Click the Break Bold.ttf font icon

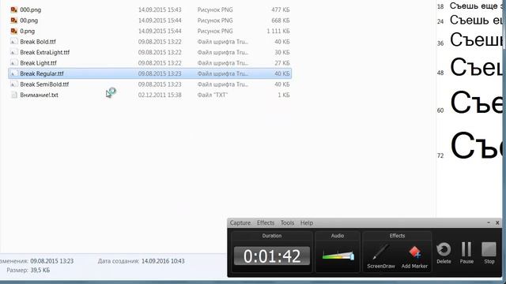13,42
